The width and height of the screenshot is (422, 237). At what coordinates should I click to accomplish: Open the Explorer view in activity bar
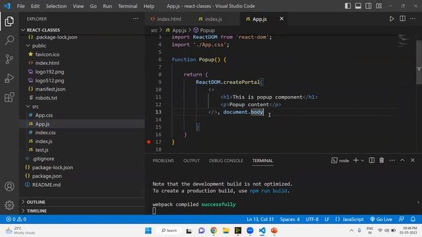coord(9,21)
